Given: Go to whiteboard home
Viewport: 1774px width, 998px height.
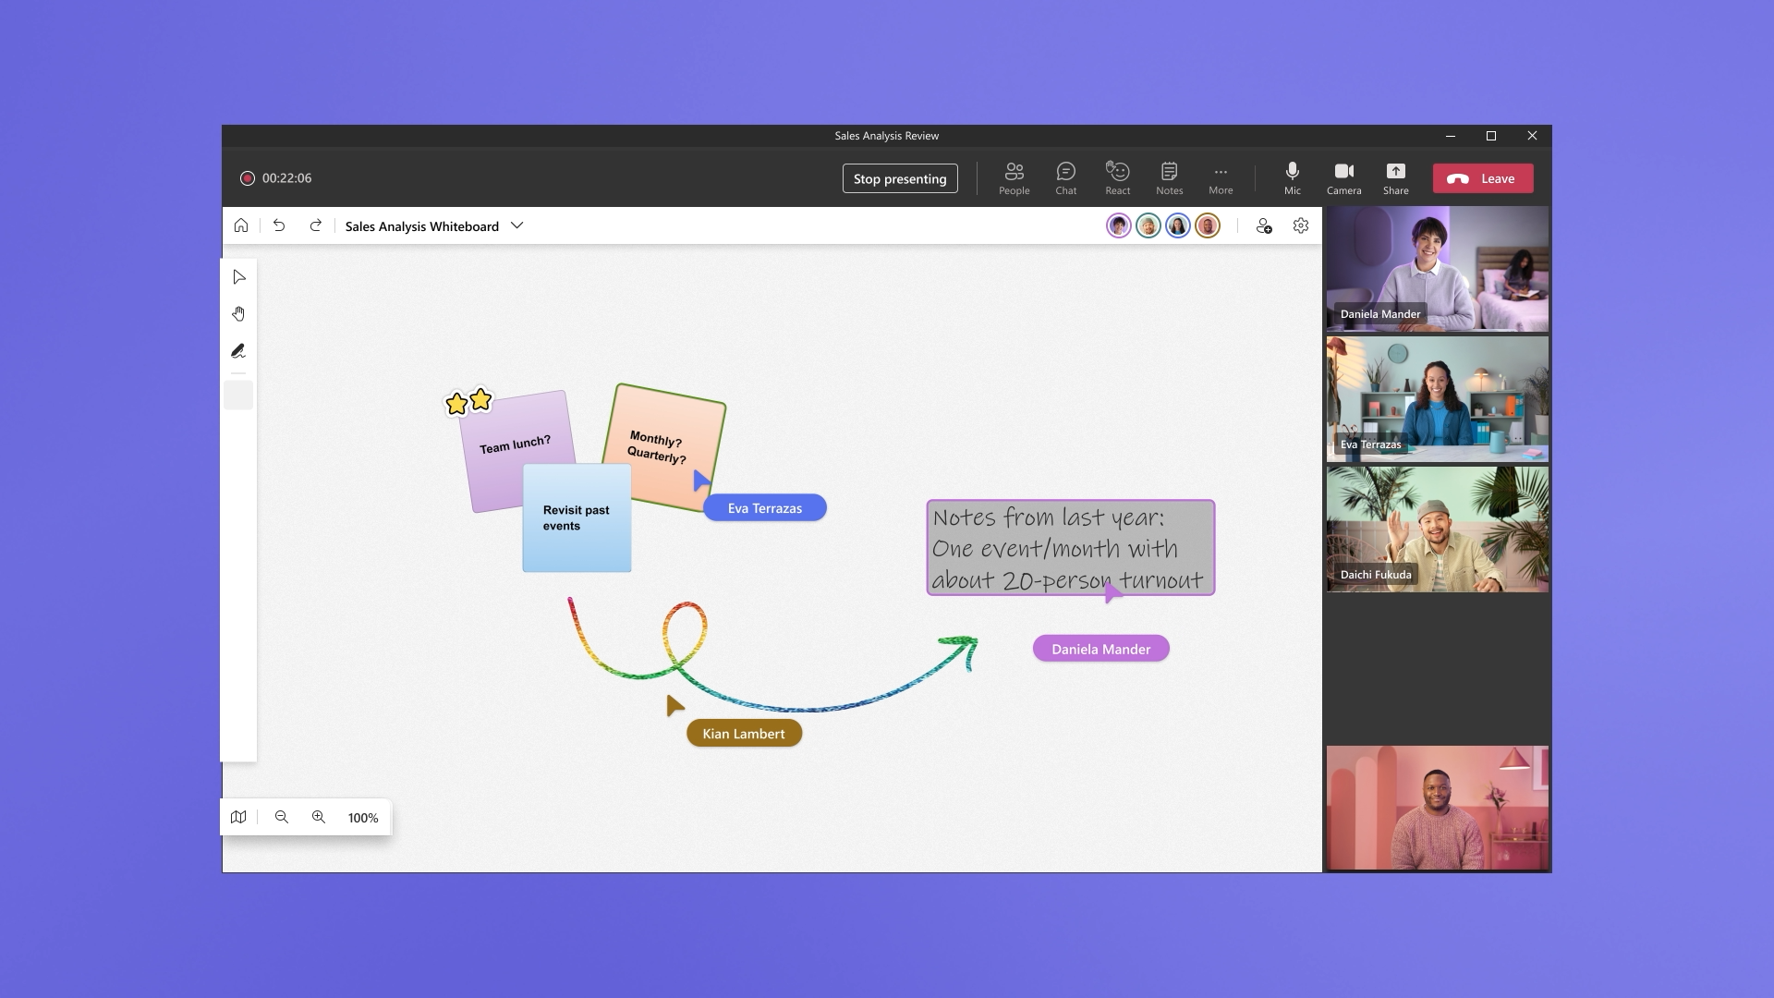Looking at the screenshot, I should click(x=240, y=225).
